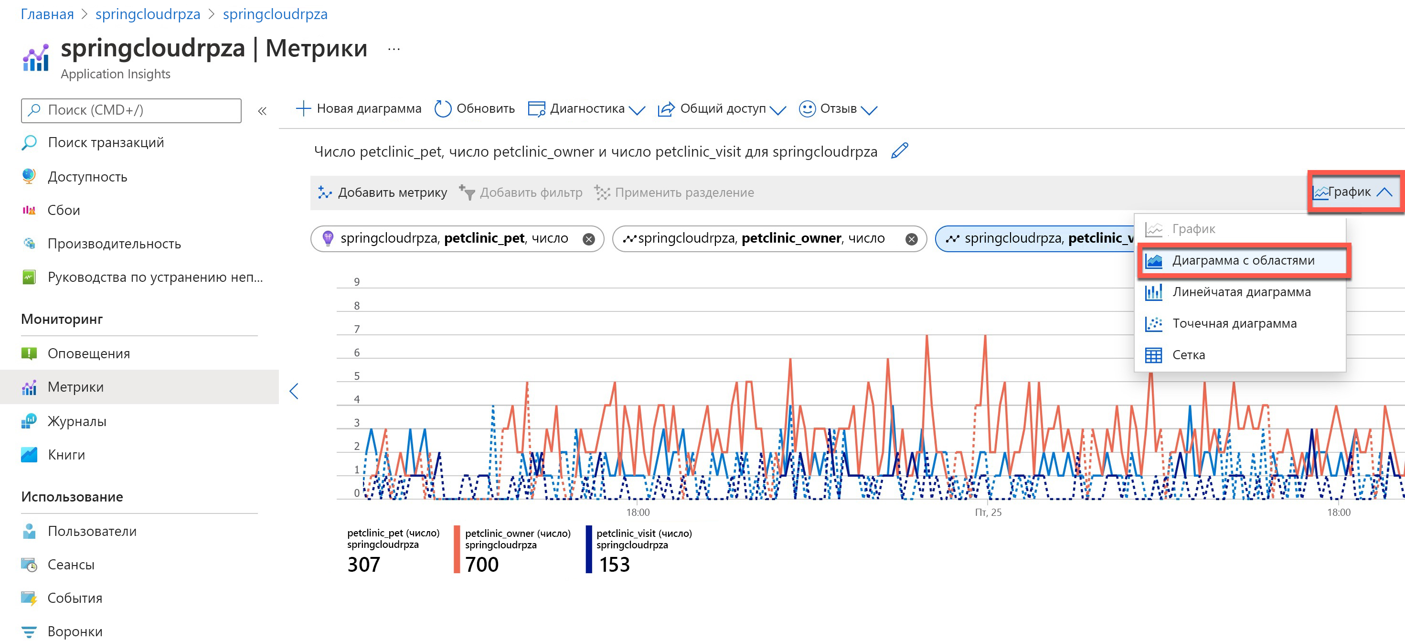Open Журналы logs in the sidebar

point(76,421)
